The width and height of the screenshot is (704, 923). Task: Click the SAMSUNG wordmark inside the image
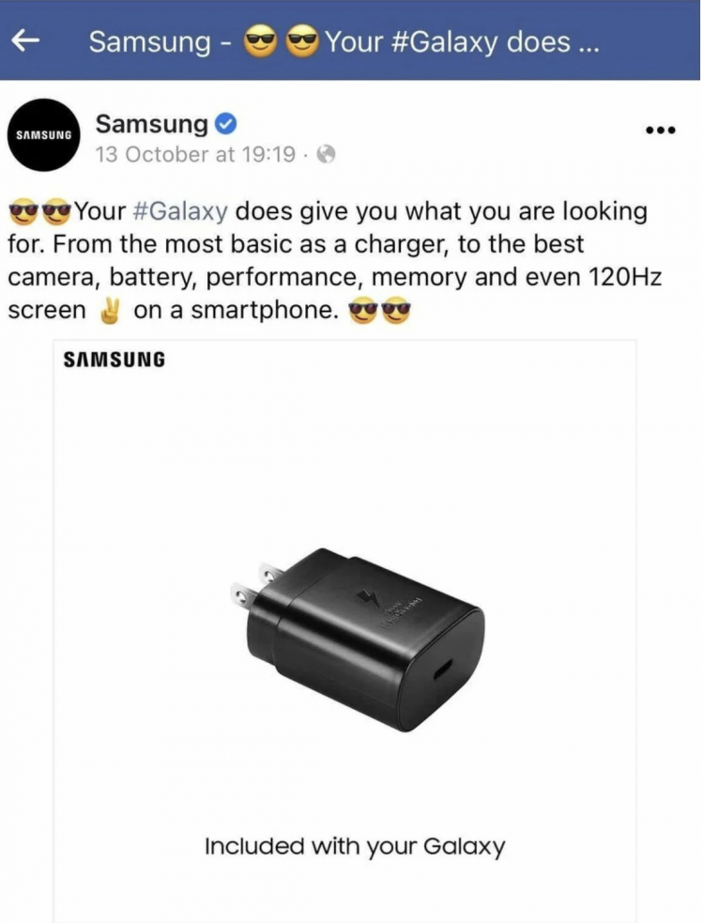pyautogui.click(x=115, y=360)
